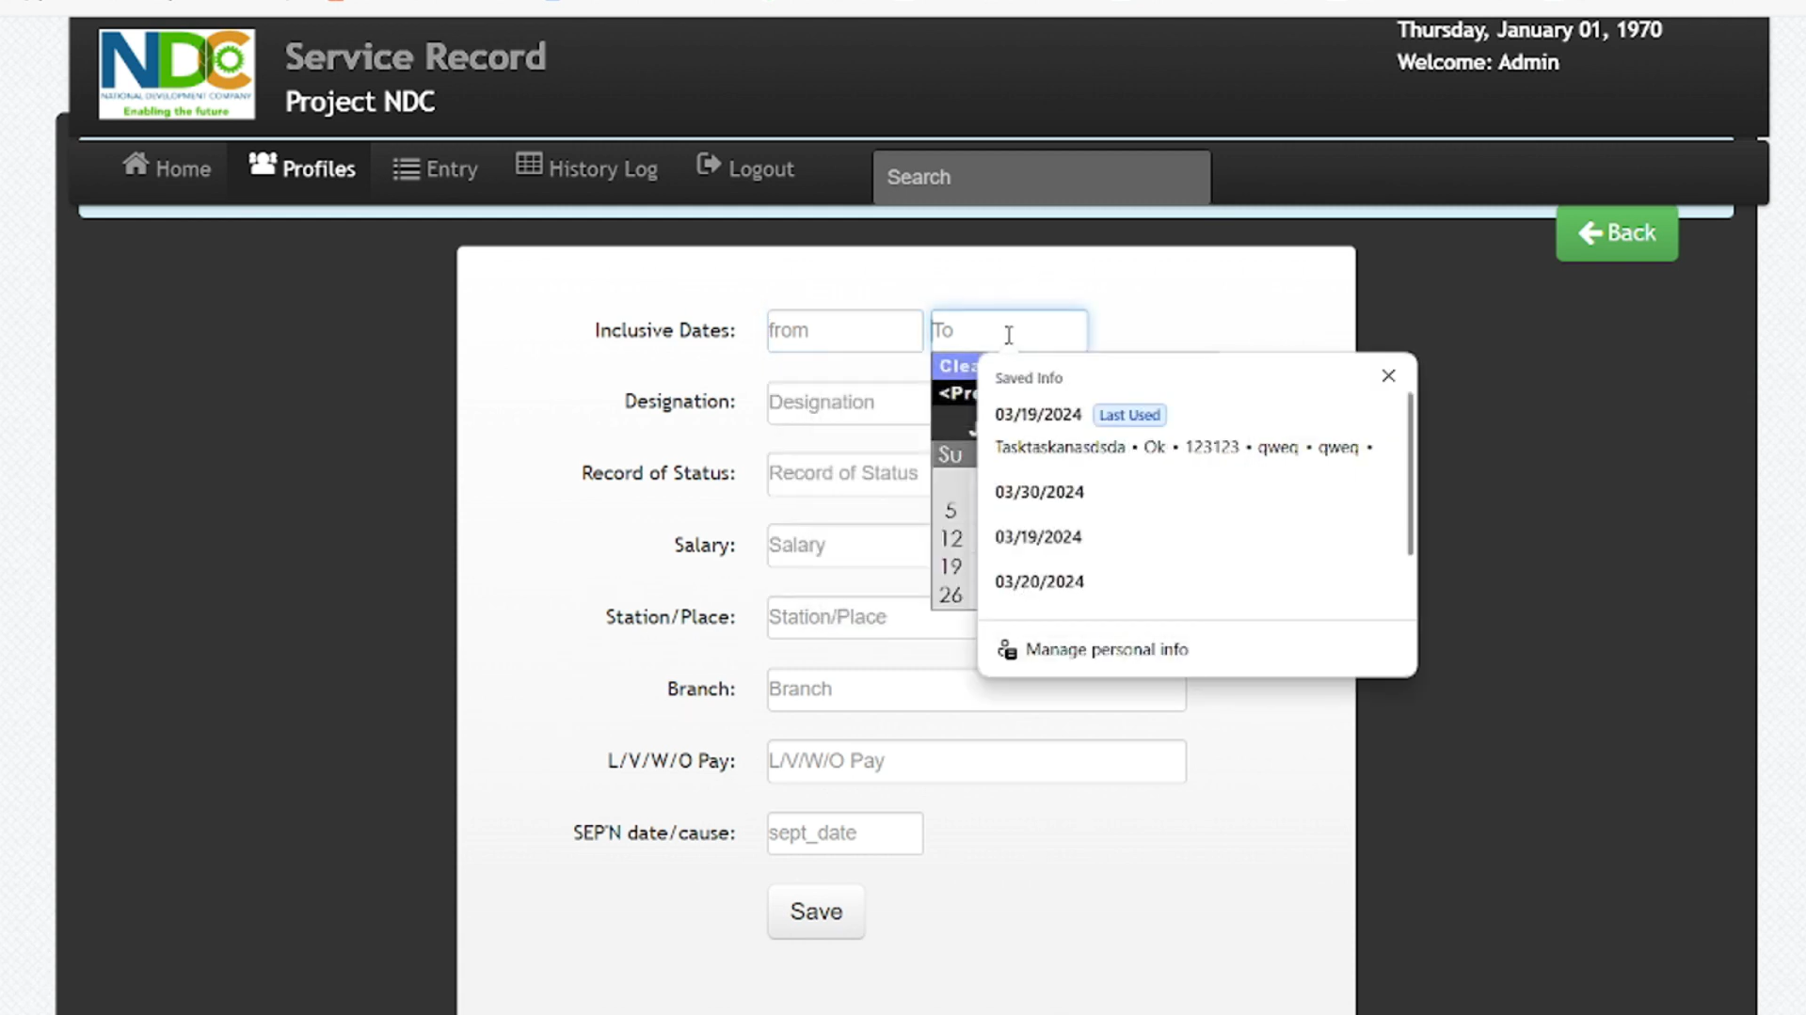Click the Inclusive Dates from field
The height and width of the screenshot is (1015, 1806).
pyautogui.click(x=843, y=331)
